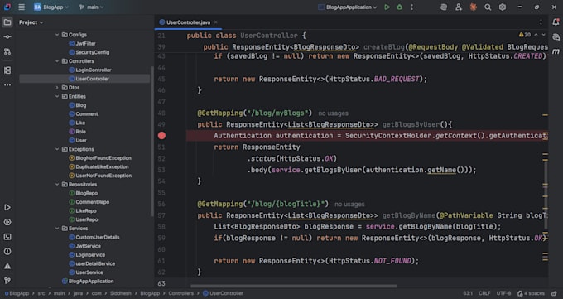Open the Structure tool window
This screenshot has width=563, height=299.
point(7,70)
